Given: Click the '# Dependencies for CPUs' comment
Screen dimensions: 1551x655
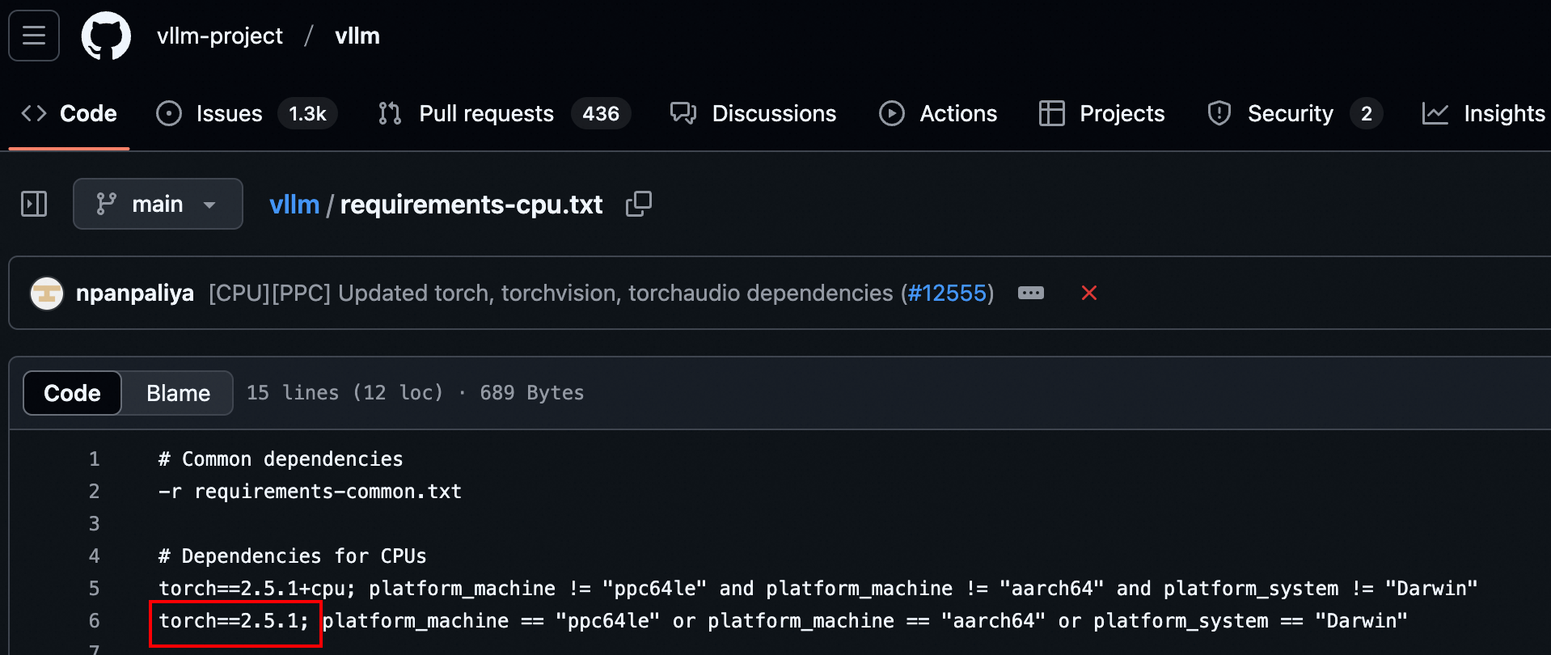Looking at the screenshot, I should [292, 556].
